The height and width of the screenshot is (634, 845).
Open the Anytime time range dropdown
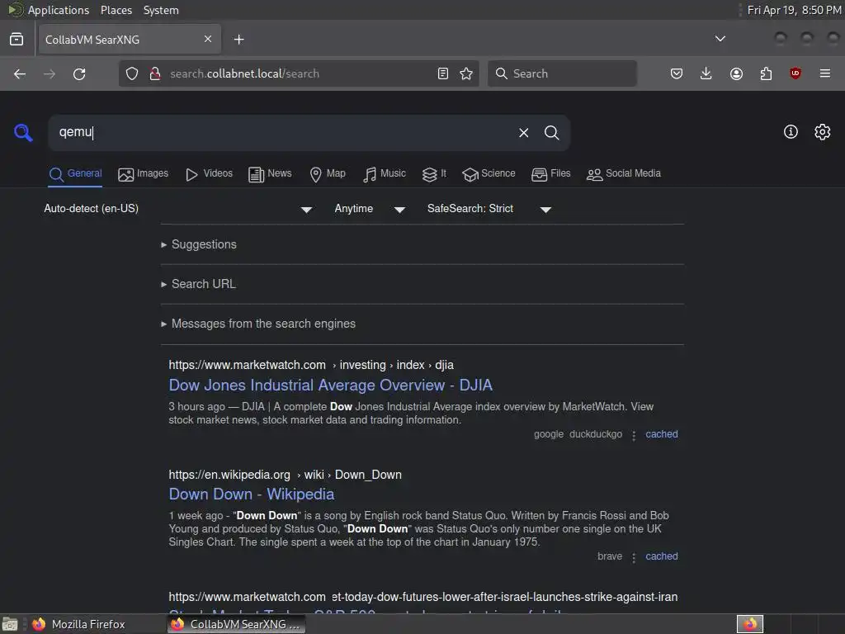(x=370, y=209)
